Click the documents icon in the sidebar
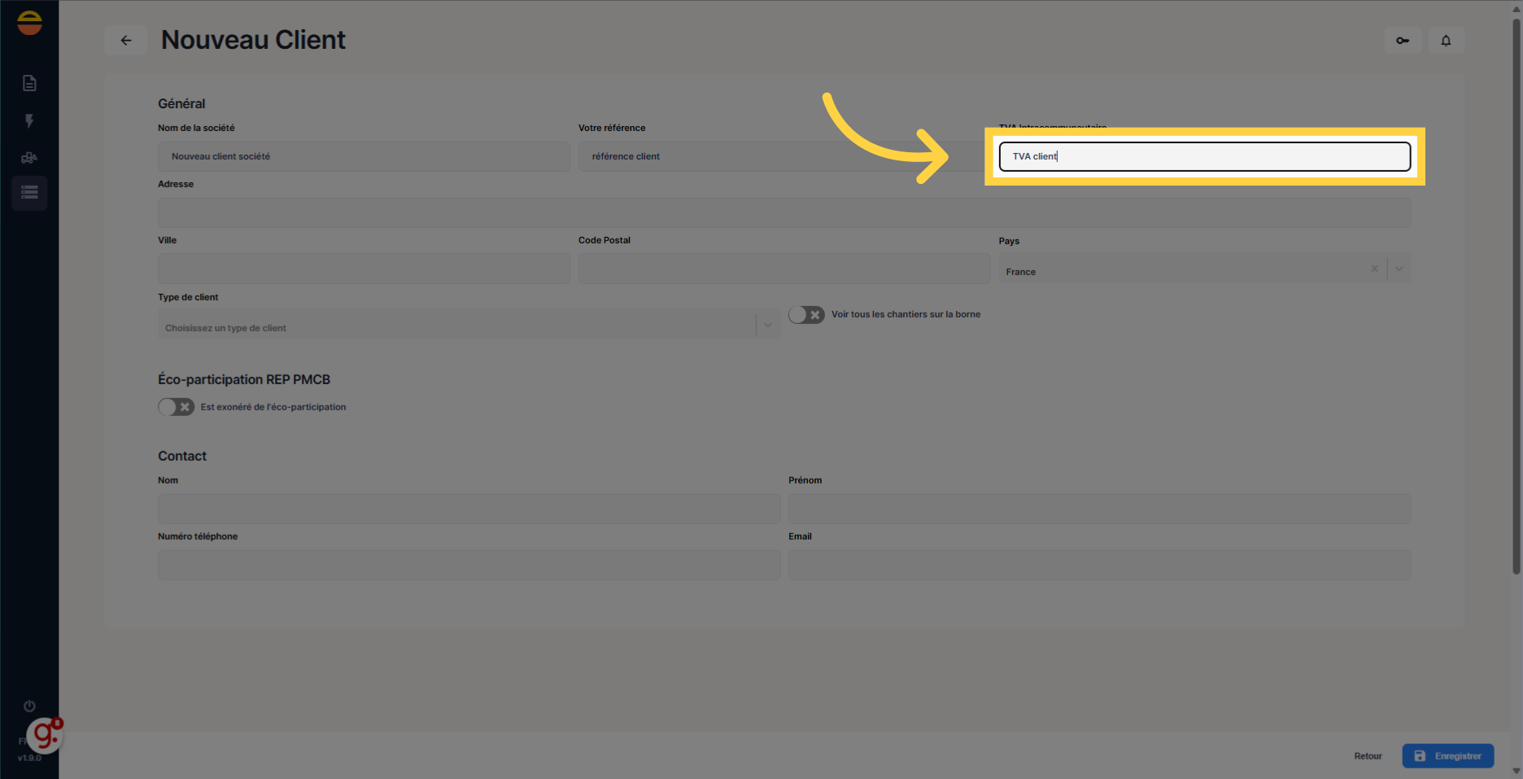 29,82
